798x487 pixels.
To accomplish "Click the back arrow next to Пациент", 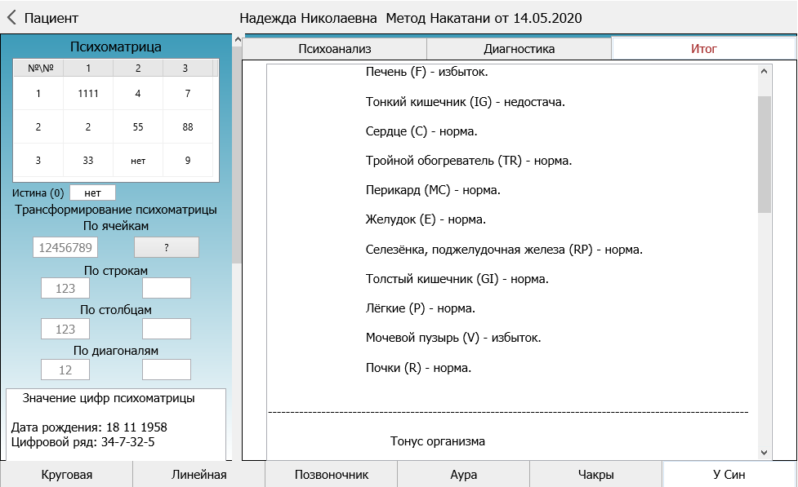I will 12,17.
